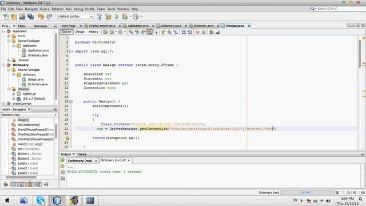Click the Undo arrow icon

[41, 17]
